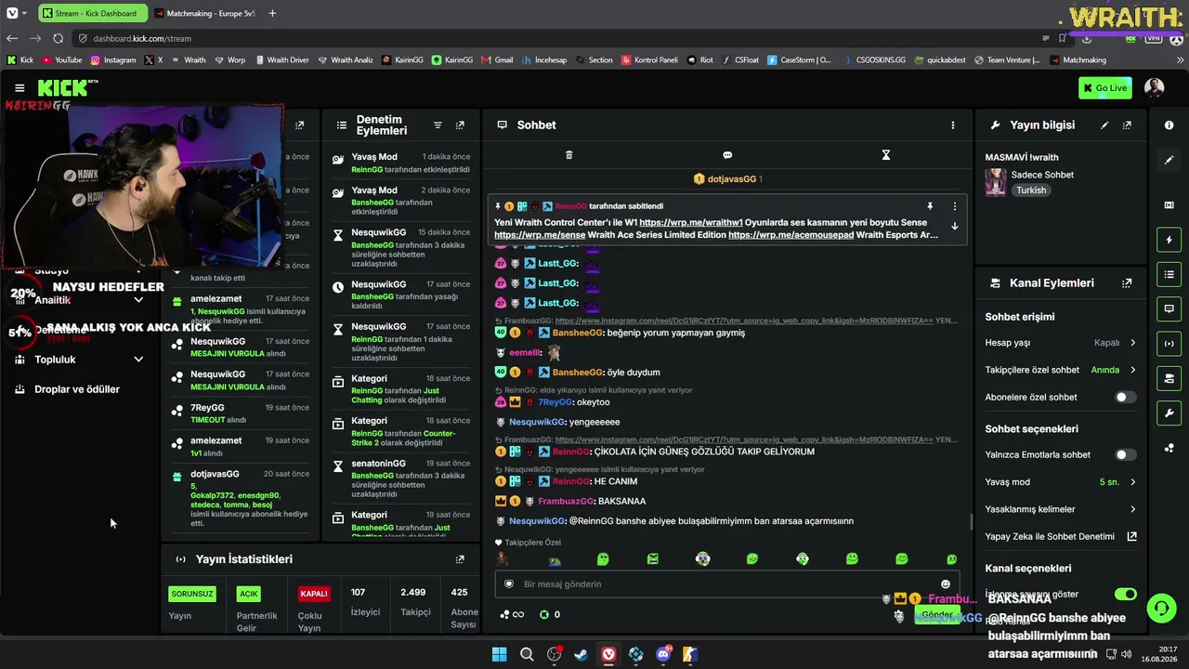Toggle the wrench icon in right sidebar
This screenshot has height=669, width=1189.
click(1169, 413)
